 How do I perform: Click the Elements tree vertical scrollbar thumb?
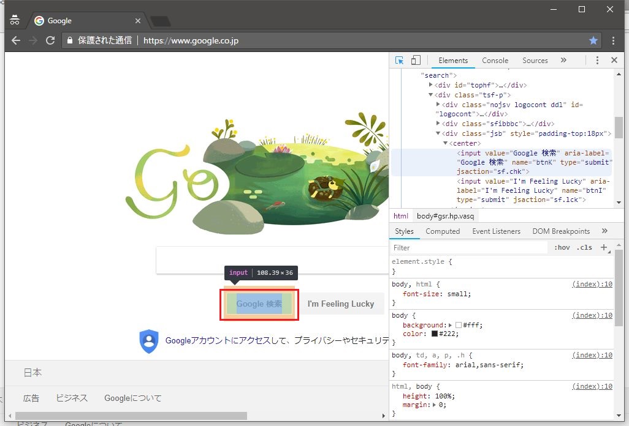pyautogui.click(x=619, y=128)
